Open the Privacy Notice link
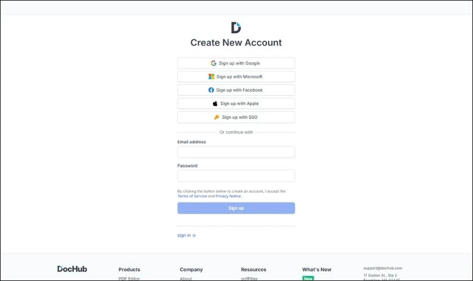The width and height of the screenshot is (473, 281). pos(228,196)
